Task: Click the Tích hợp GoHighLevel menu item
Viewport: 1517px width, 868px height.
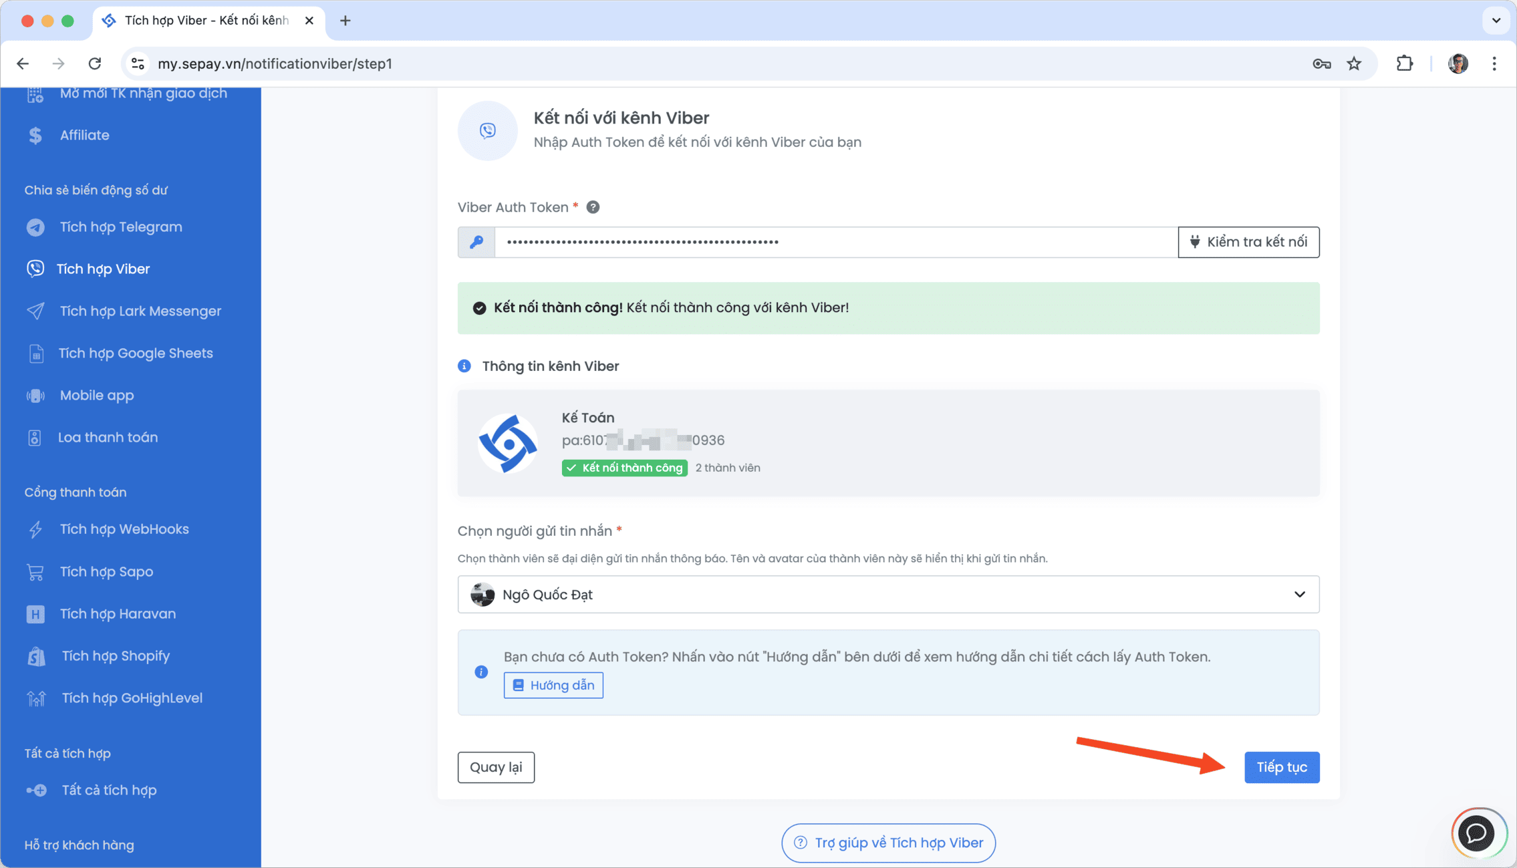Action: point(132,698)
